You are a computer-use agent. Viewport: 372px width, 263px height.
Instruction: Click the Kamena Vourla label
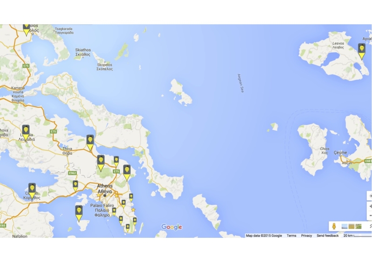click(x=18, y=94)
